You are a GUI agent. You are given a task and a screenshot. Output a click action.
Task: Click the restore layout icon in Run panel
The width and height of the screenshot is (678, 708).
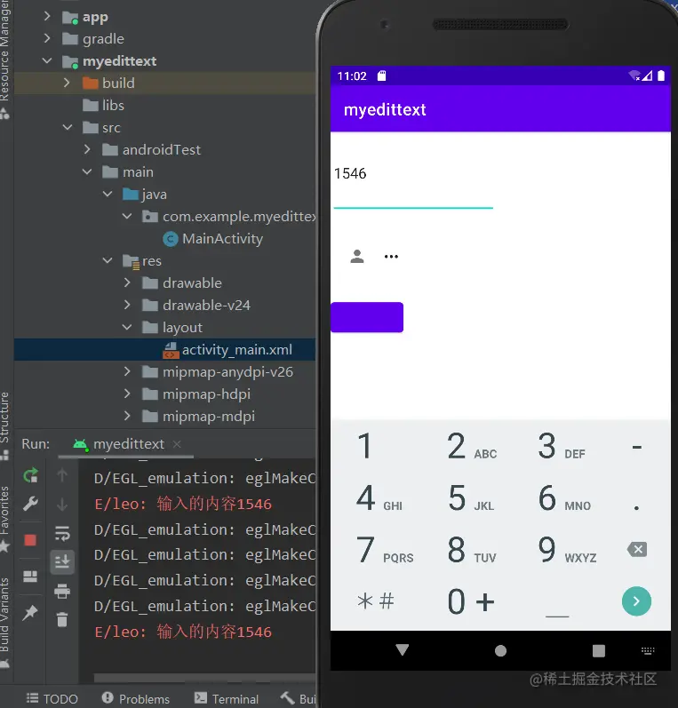click(30, 577)
